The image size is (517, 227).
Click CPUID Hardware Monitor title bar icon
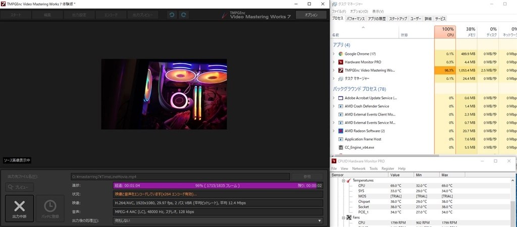point(334,161)
